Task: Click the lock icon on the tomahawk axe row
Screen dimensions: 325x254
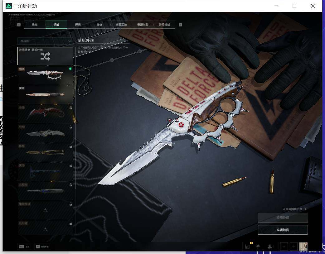Action: (71, 165)
